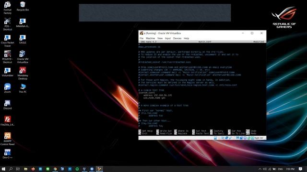The width and height of the screenshot is (307, 172).
Task: Click Cut Text in nano shortcut bar
Action: tap(199, 131)
